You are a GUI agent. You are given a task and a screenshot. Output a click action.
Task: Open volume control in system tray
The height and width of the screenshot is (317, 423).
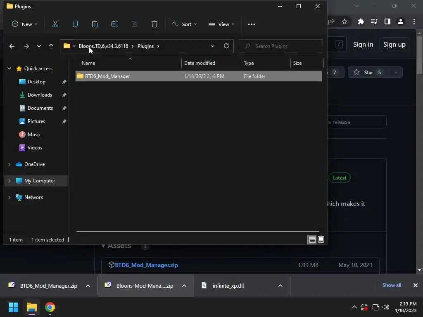pyautogui.click(x=386, y=307)
